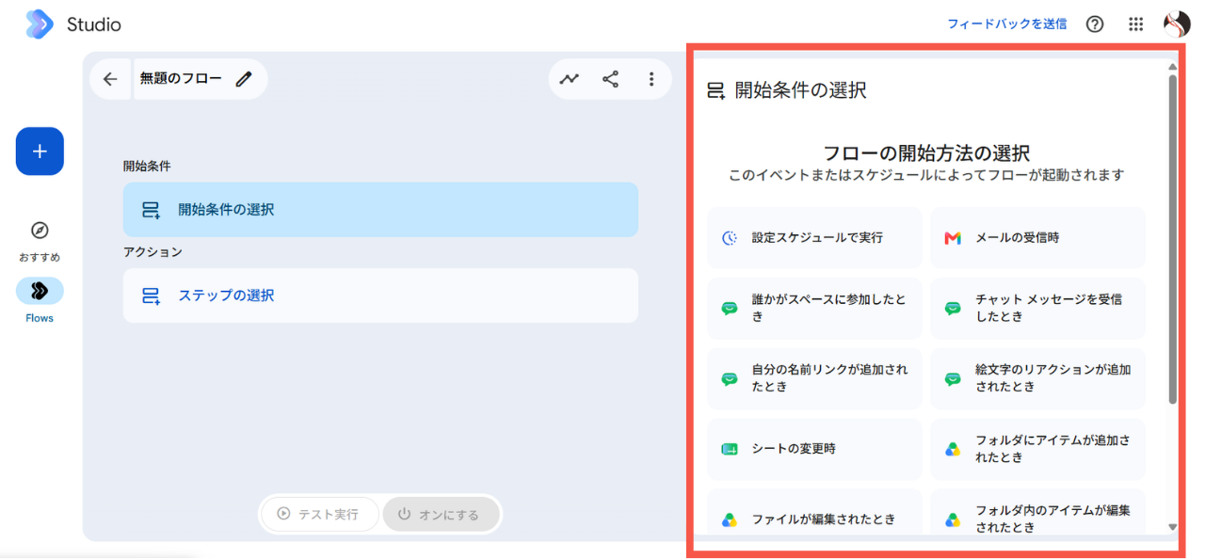Choose メールの受信時 trigger
Image resolution: width=1205 pixels, height=559 pixels.
(x=1037, y=238)
